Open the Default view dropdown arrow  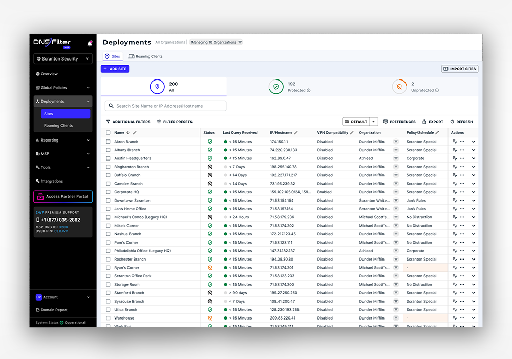[374, 122]
